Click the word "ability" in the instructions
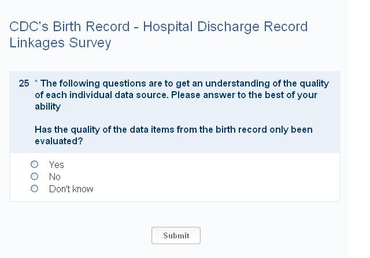The image size is (370, 258). 47,107
